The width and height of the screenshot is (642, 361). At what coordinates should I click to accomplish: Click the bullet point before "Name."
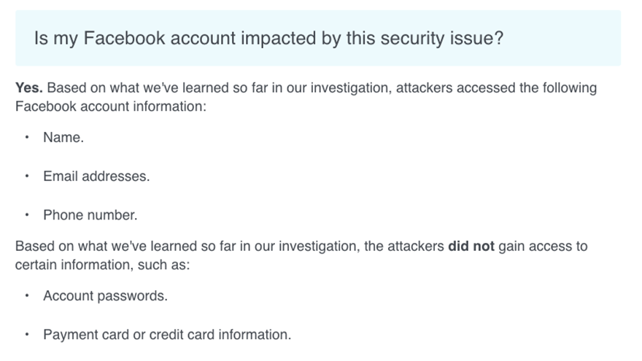(x=27, y=137)
